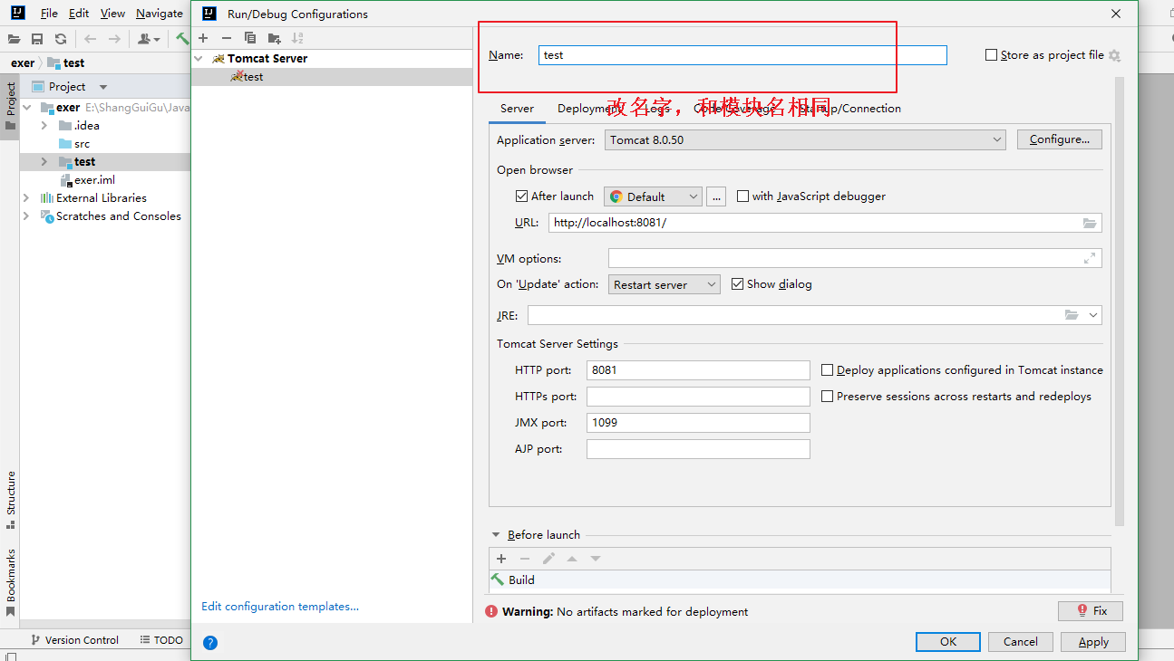Open On 'Update' action Restart server dropdown
The image size is (1174, 661).
click(x=664, y=284)
